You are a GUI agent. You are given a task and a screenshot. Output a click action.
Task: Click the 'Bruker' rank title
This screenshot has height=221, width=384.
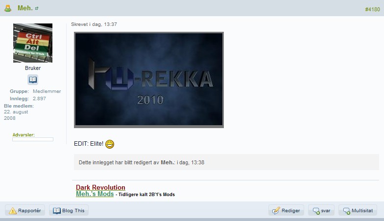click(33, 68)
